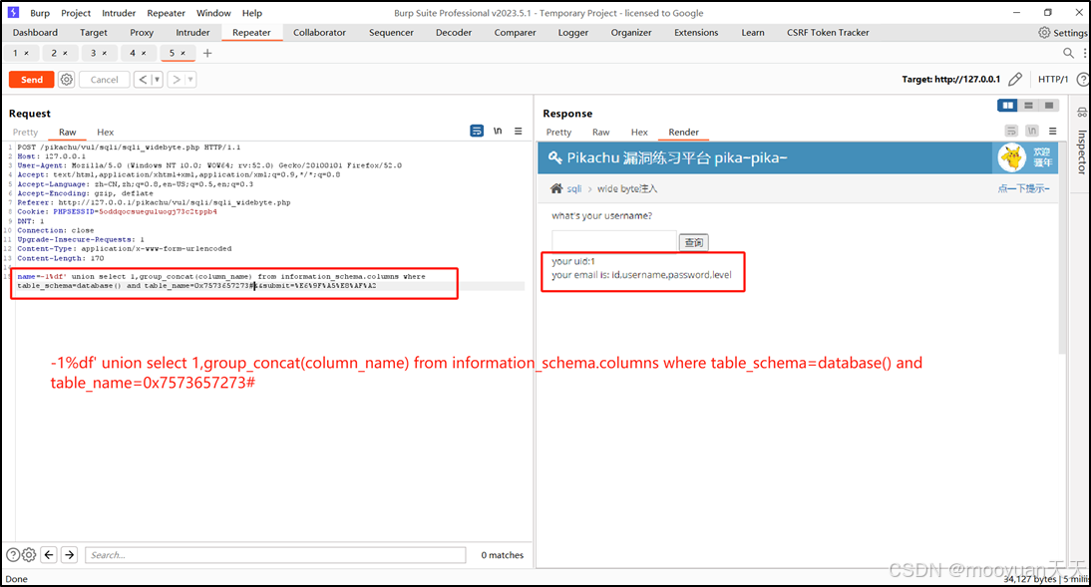1091x587 pixels.
Task: Close Repeater request tab 4
Action: 144,54
